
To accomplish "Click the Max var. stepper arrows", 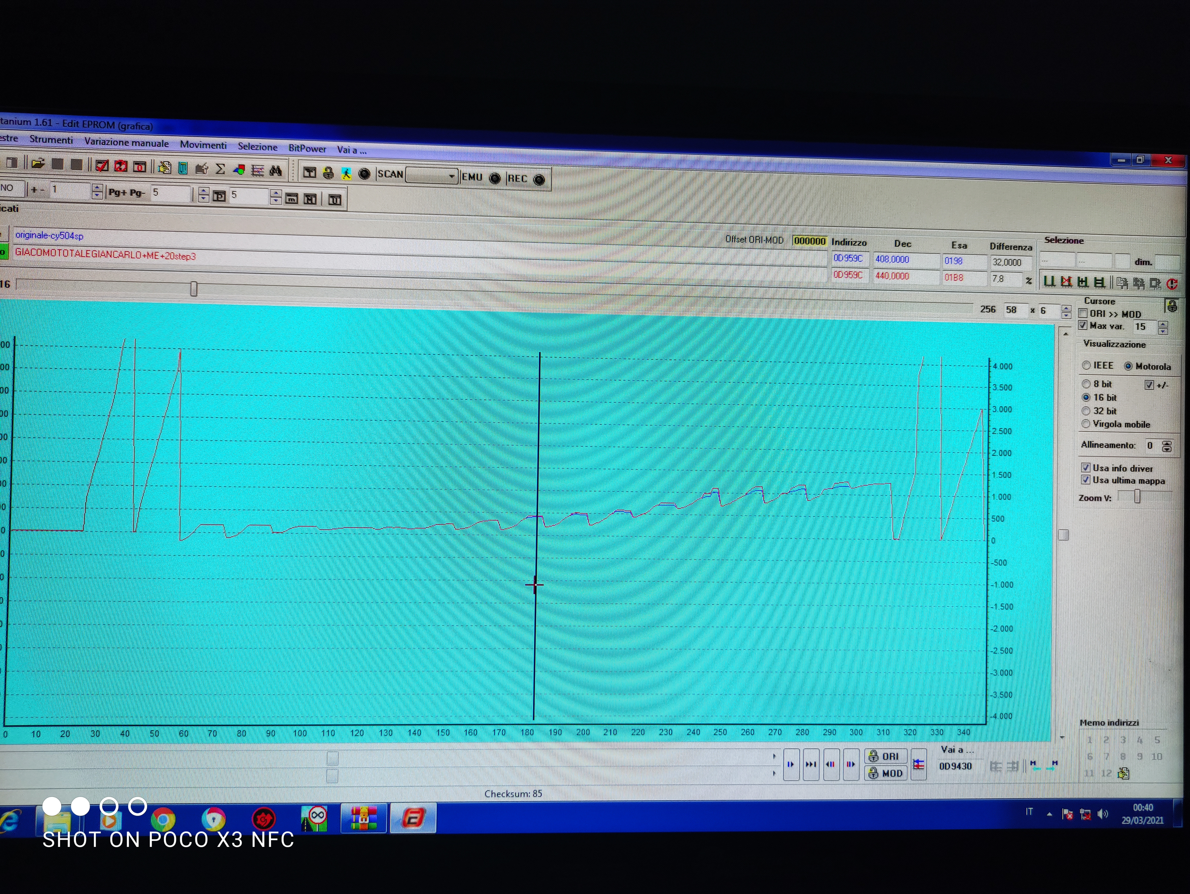I will (x=1163, y=327).
